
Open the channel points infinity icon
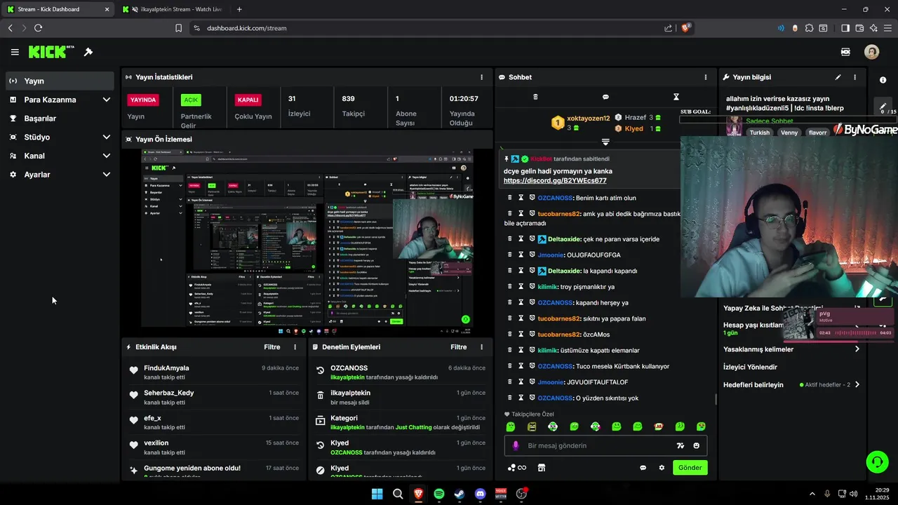[x=517, y=468]
